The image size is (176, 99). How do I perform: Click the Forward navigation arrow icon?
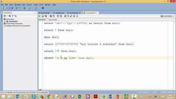coord(29,8)
